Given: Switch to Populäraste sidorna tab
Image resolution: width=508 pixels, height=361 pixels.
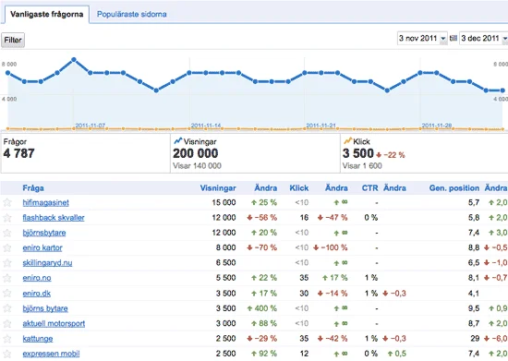Looking at the screenshot, I should pyautogui.click(x=132, y=14).
